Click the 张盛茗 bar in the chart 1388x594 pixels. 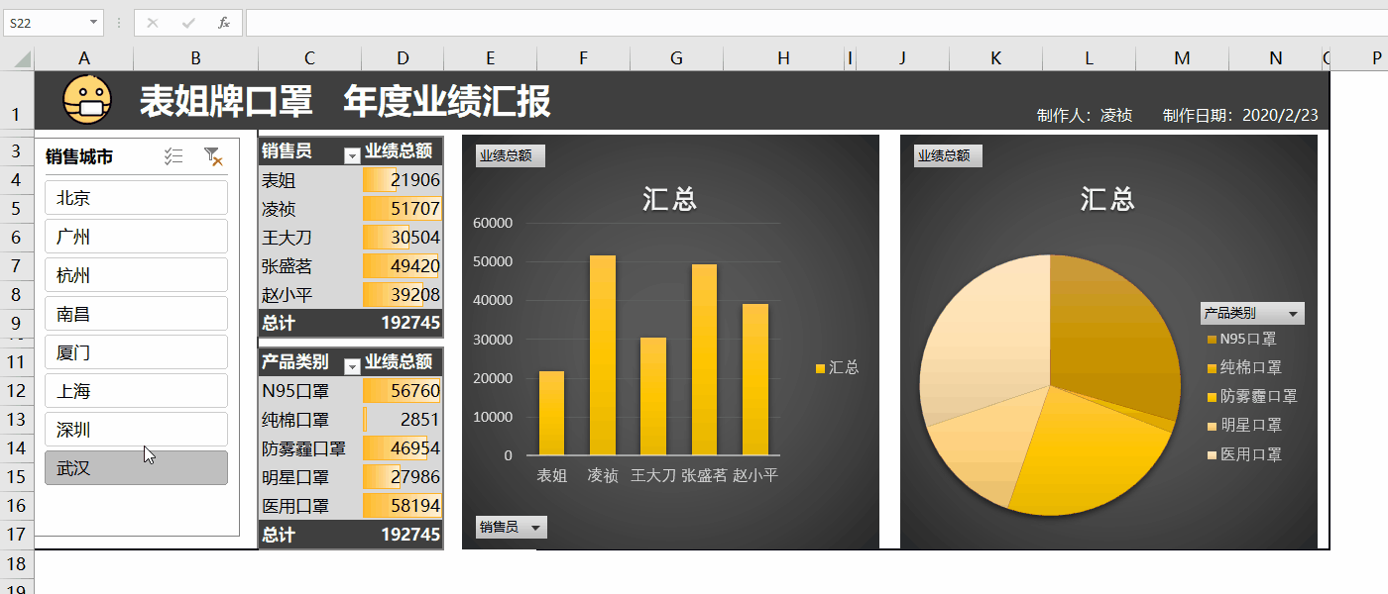[704, 359]
